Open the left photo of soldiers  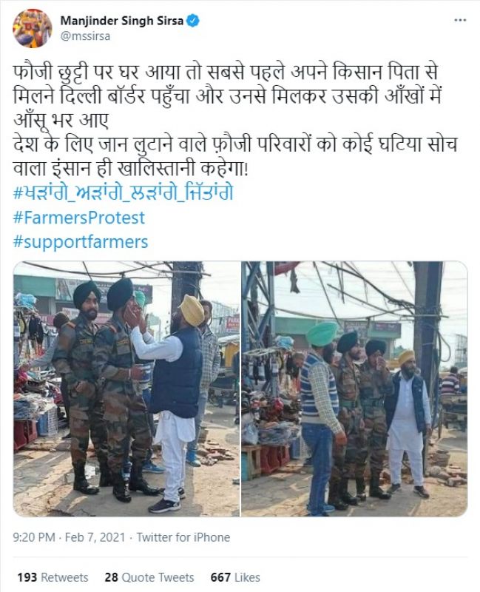coord(126,389)
